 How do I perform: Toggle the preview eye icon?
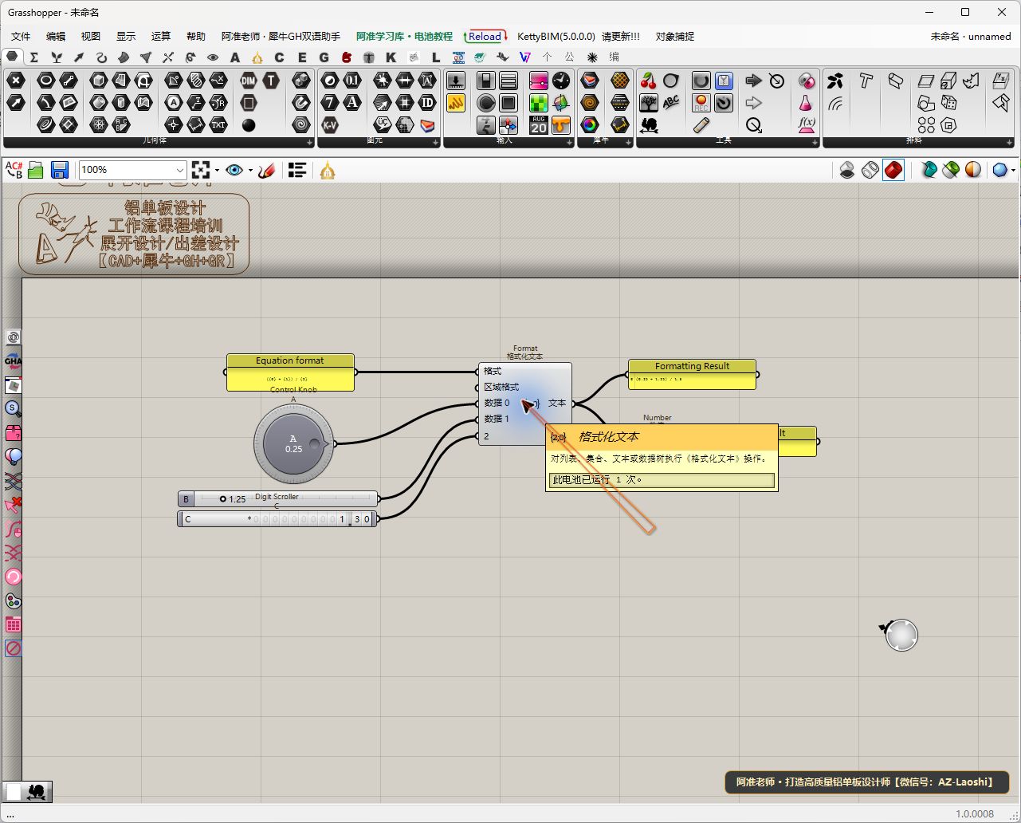234,170
